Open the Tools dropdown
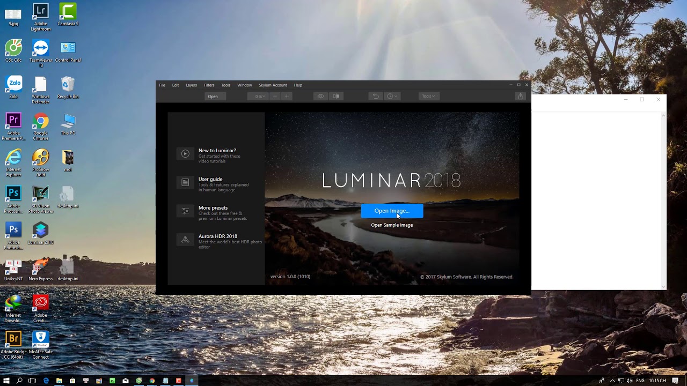 [428, 96]
